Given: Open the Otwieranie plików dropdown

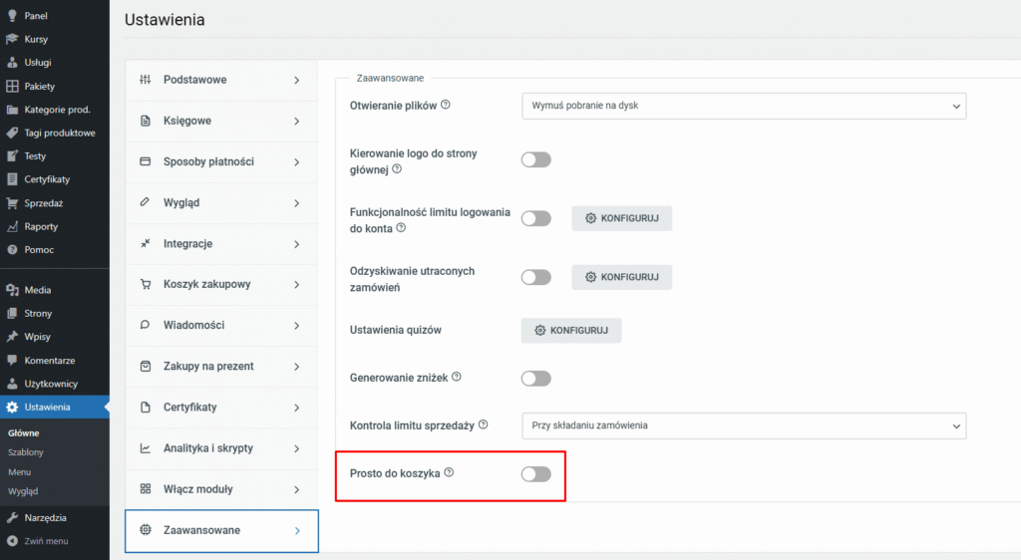Looking at the screenshot, I should point(744,106).
